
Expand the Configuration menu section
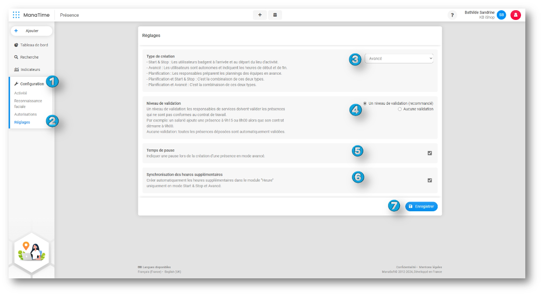30,84
